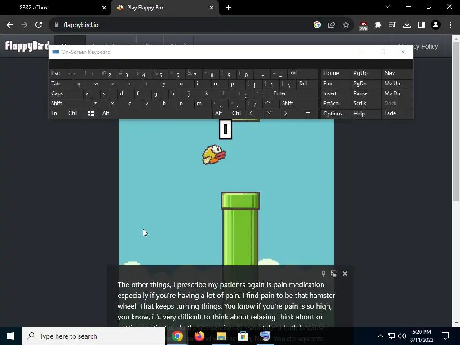Go back using the browser back arrow
The image size is (460, 345).
pos(10,25)
